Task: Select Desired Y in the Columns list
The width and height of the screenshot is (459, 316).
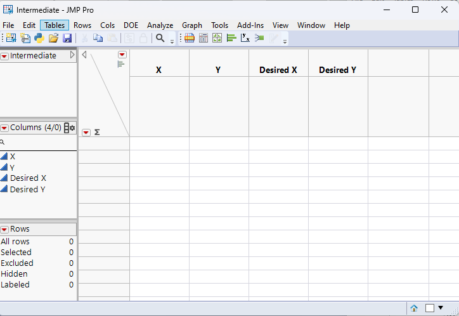Action: [27, 190]
